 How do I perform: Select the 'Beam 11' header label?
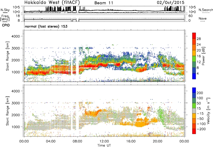104,3
